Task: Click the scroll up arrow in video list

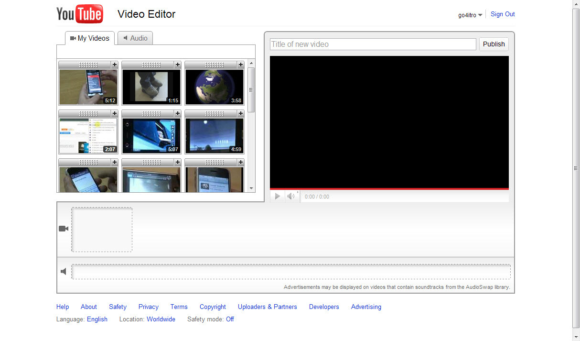Action: pos(251,63)
